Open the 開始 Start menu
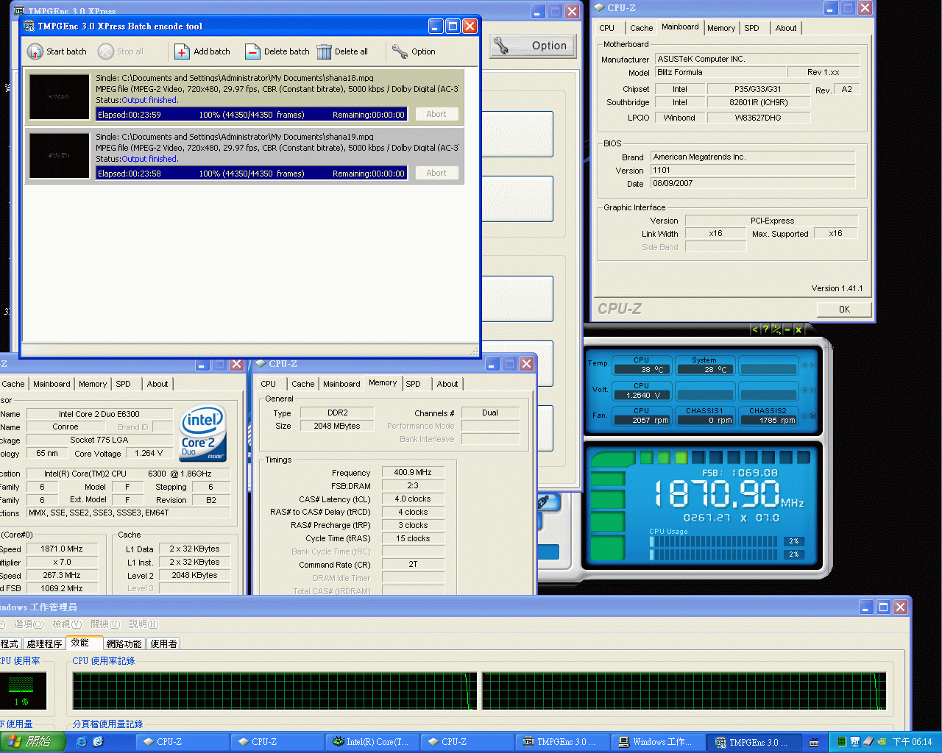Image resolution: width=942 pixels, height=753 pixels. pyautogui.click(x=32, y=742)
